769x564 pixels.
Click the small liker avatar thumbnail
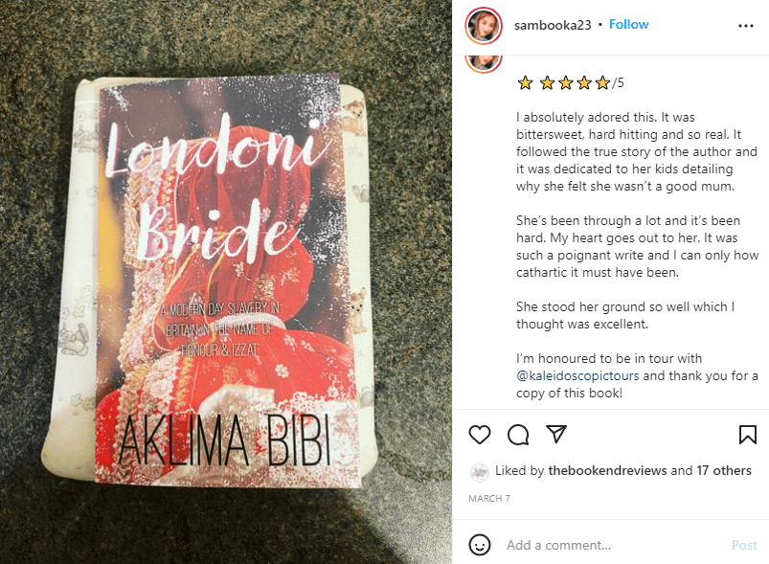coord(479,471)
